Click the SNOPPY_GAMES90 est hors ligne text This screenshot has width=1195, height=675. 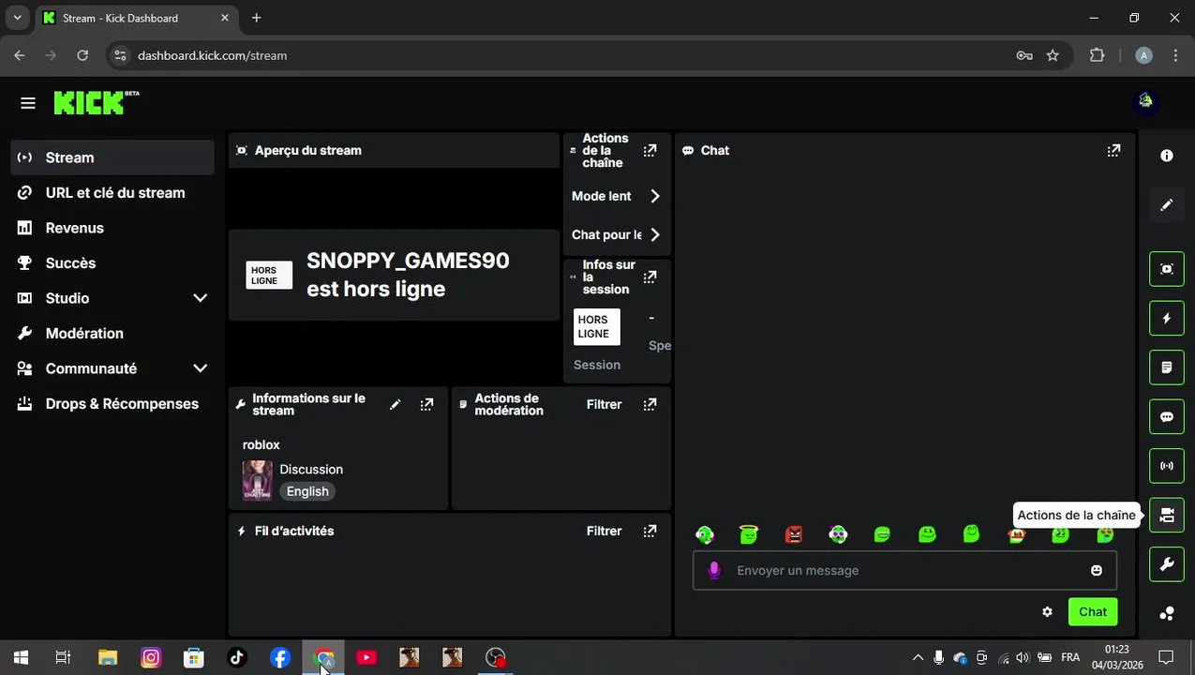[408, 275]
